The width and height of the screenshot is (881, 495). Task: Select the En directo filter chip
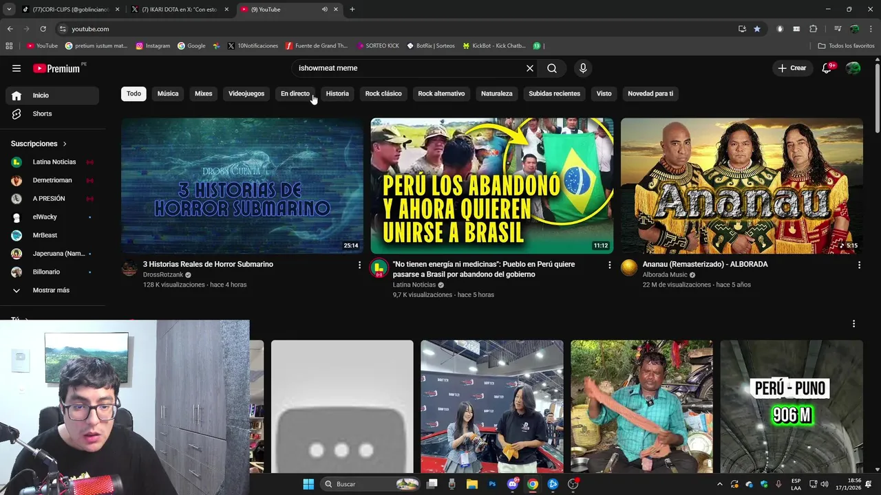pos(295,93)
